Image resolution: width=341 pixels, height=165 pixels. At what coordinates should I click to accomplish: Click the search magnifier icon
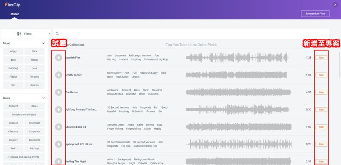click(x=57, y=34)
